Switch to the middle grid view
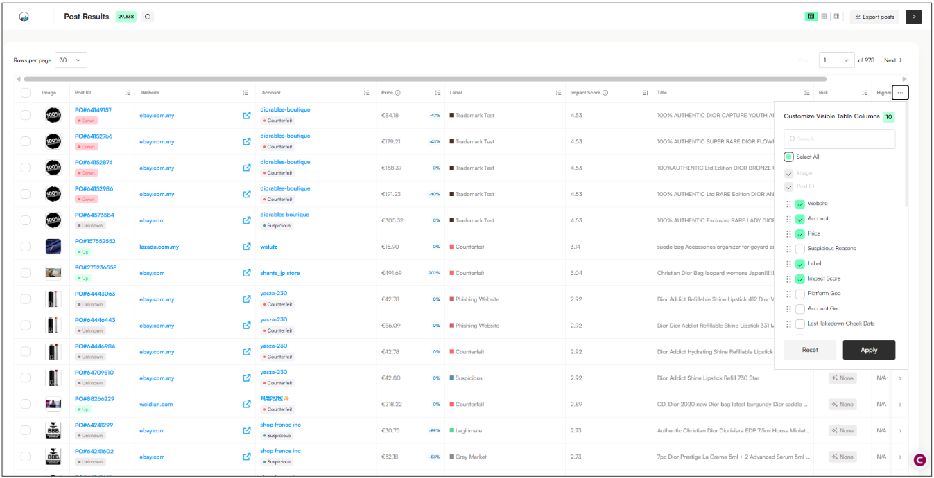Screen dimensions: 934x478 824,17
